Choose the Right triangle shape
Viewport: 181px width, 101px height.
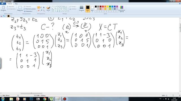(53, 9)
